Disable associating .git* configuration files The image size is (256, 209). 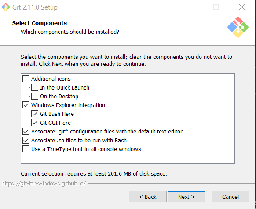tap(26, 132)
